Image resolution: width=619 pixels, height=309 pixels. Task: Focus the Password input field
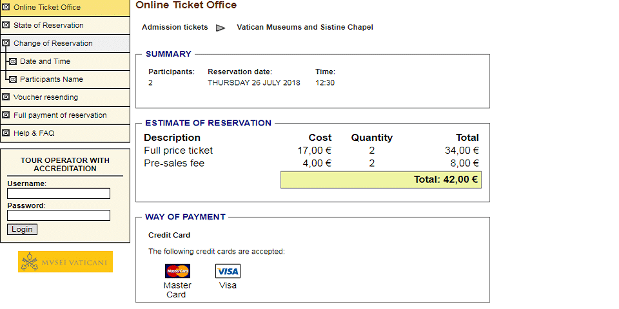coord(59,215)
